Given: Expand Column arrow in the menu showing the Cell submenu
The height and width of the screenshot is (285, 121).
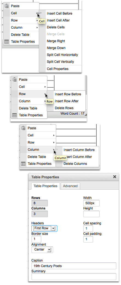Looking at the screenshot, I should pos(37,28).
